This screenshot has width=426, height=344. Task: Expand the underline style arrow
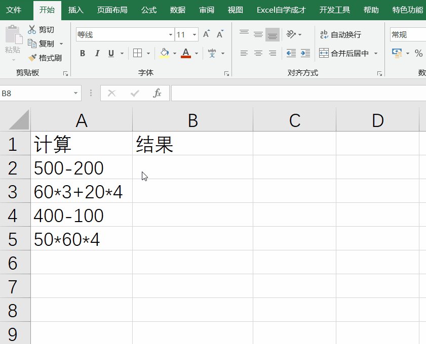(x=122, y=53)
